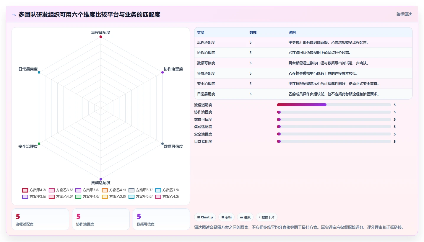The height and width of the screenshot is (242, 424).
Task: Click the 集成适配度 progress bar
Action: (x=334, y=127)
